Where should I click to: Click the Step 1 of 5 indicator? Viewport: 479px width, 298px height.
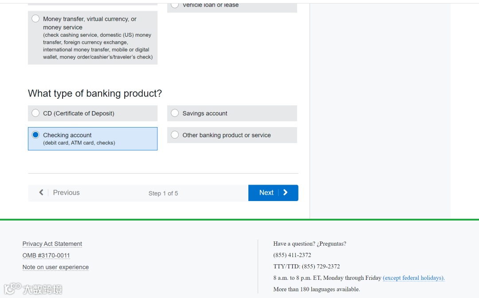(163, 194)
